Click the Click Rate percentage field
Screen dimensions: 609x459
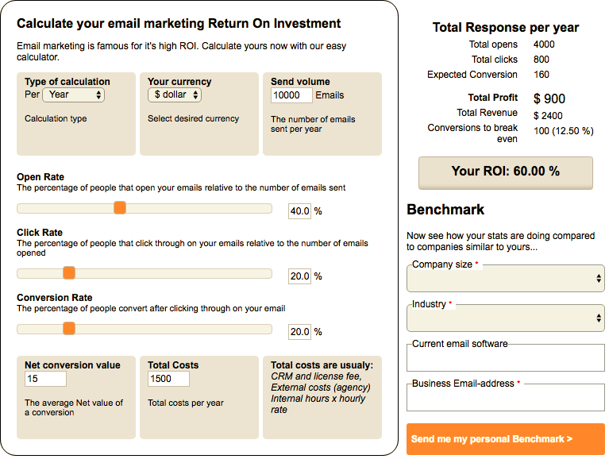299,276
